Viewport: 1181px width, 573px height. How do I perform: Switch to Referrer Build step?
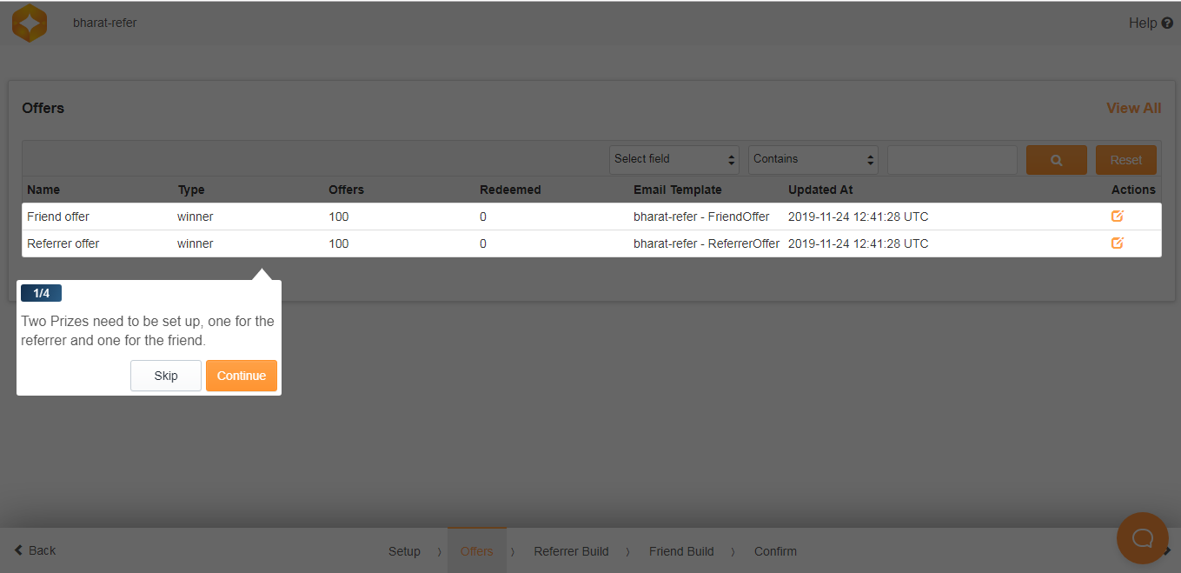[571, 551]
